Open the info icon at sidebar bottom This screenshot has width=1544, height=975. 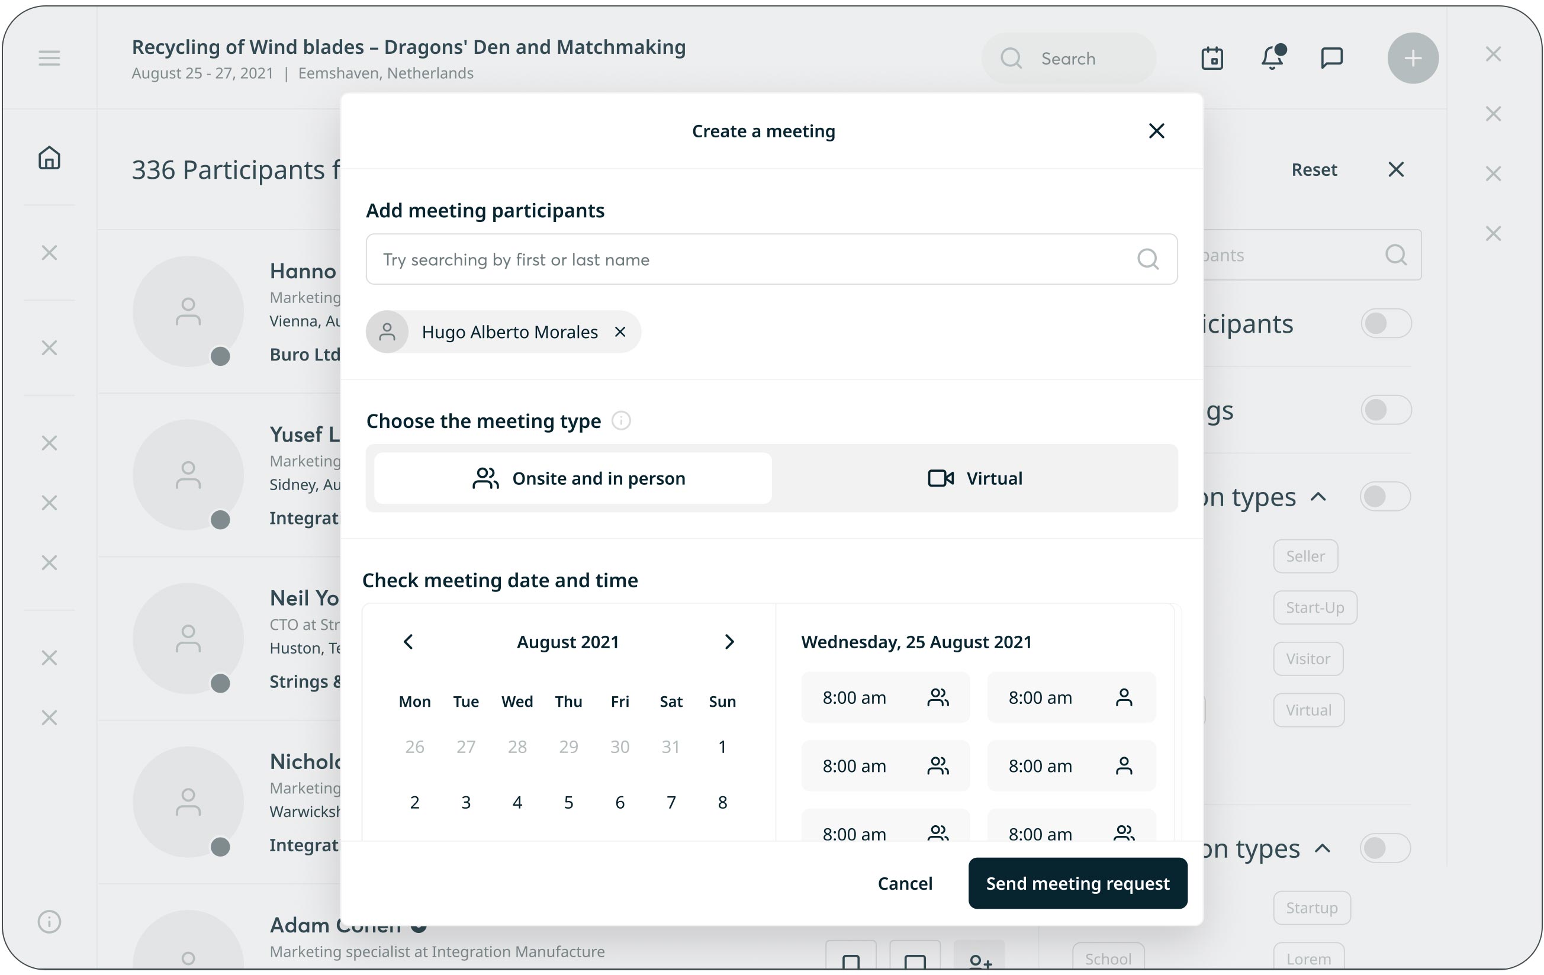coord(49,921)
